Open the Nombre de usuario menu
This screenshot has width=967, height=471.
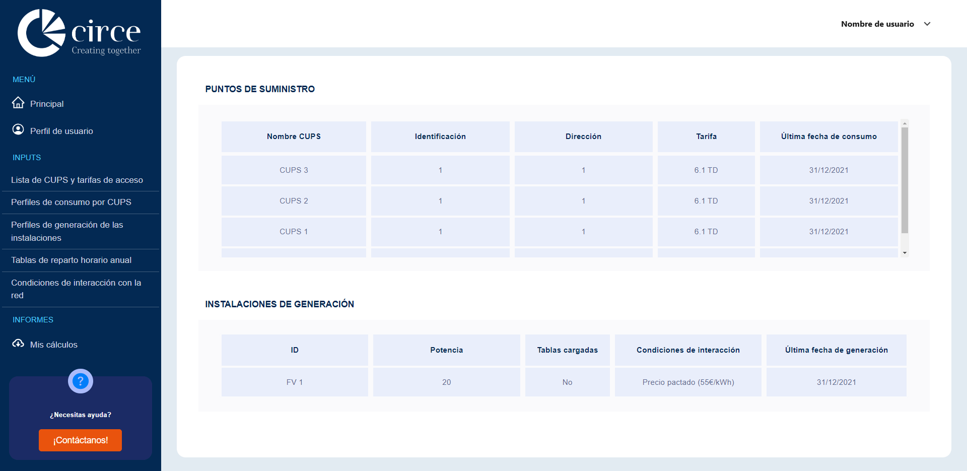click(877, 24)
